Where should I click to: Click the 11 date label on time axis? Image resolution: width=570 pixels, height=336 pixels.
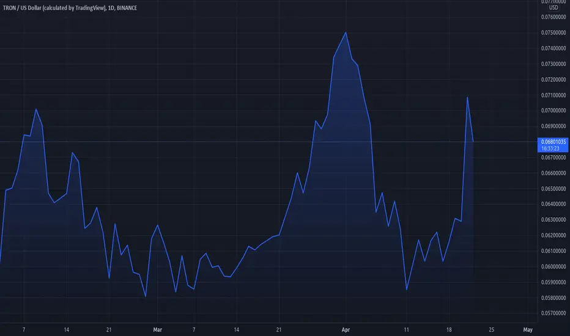click(407, 330)
